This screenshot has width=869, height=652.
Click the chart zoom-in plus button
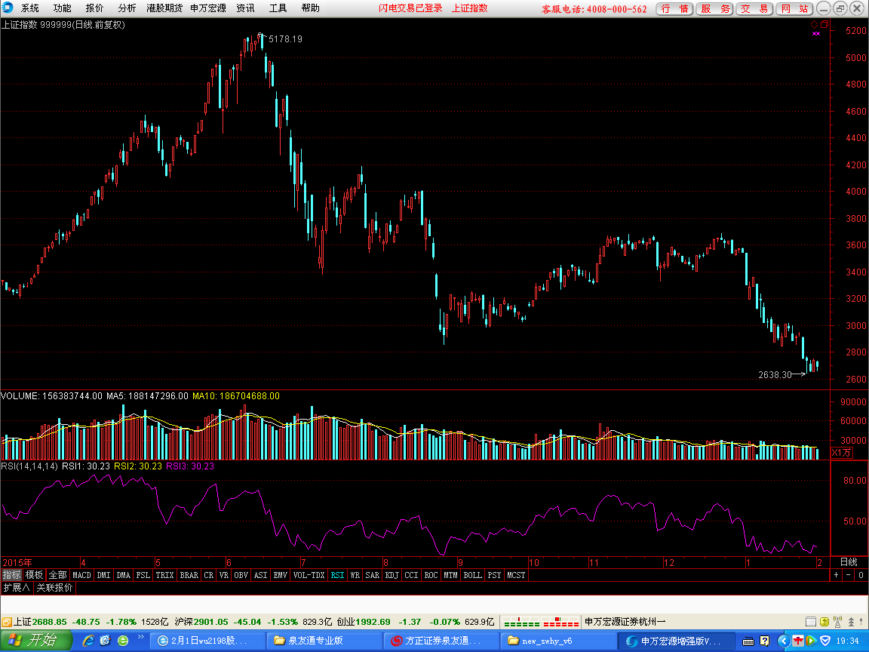click(x=837, y=575)
